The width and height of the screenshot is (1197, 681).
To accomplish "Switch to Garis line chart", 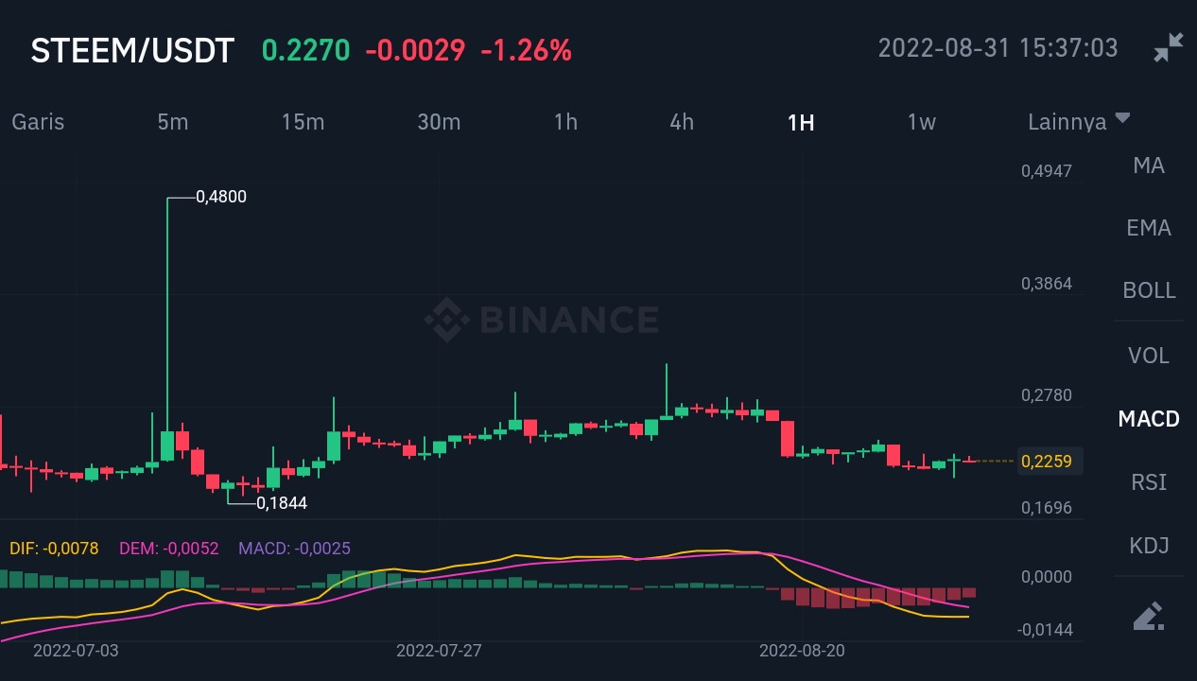I will pos(38,122).
